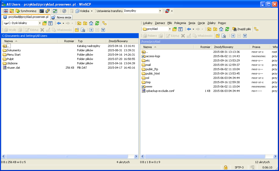279x171 pixels.
Task: Click the Znajdź pliki button
Action: pyautogui.click(x=242, y=29)
